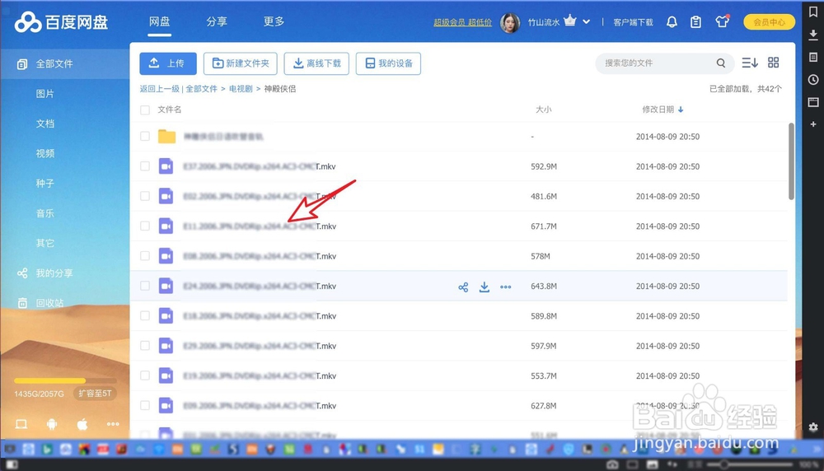The height and width of the screenshot is (471, 824).
Task: Click the search magnifier icon
Action: tap(721, 63)
